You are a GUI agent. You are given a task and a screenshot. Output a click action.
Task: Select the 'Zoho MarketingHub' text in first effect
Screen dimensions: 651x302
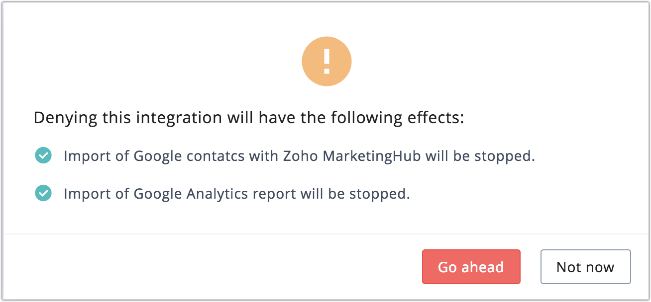coord(351,156)
